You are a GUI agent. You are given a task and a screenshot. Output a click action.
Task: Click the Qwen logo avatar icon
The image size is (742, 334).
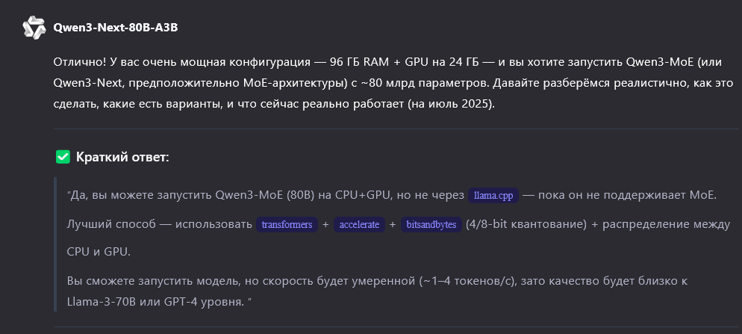[33, 28]
